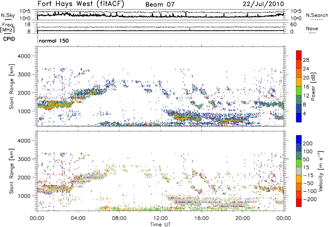Viewport: 328px width, 227px height.
Task: Click the Time UT axis label
Action: click(x=160, y=225)
